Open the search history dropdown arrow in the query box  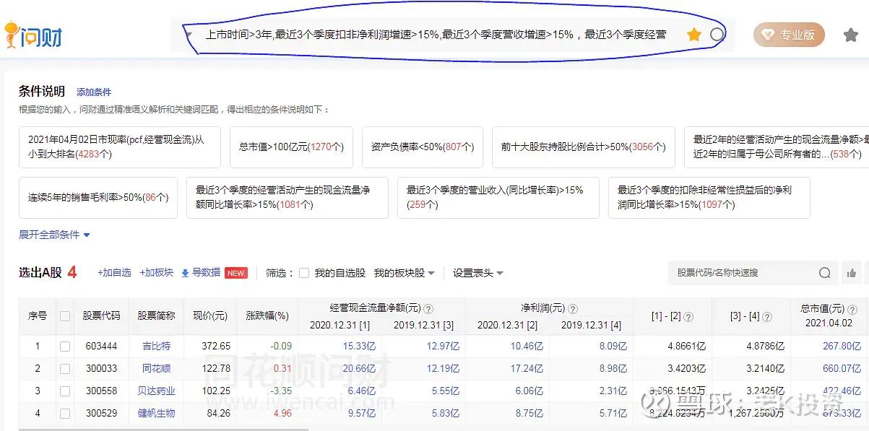click(189, 35)
